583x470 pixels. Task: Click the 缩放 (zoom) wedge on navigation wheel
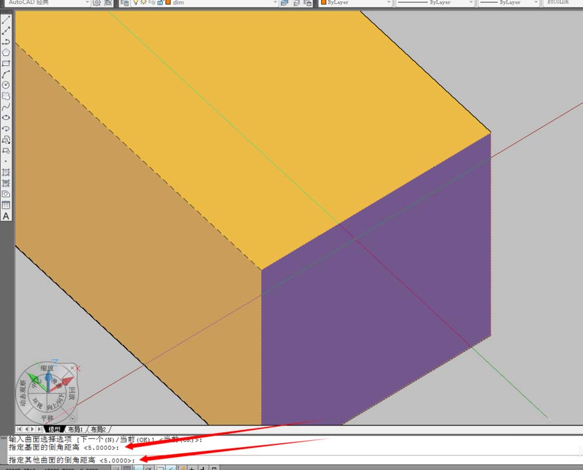click(47, 368)
